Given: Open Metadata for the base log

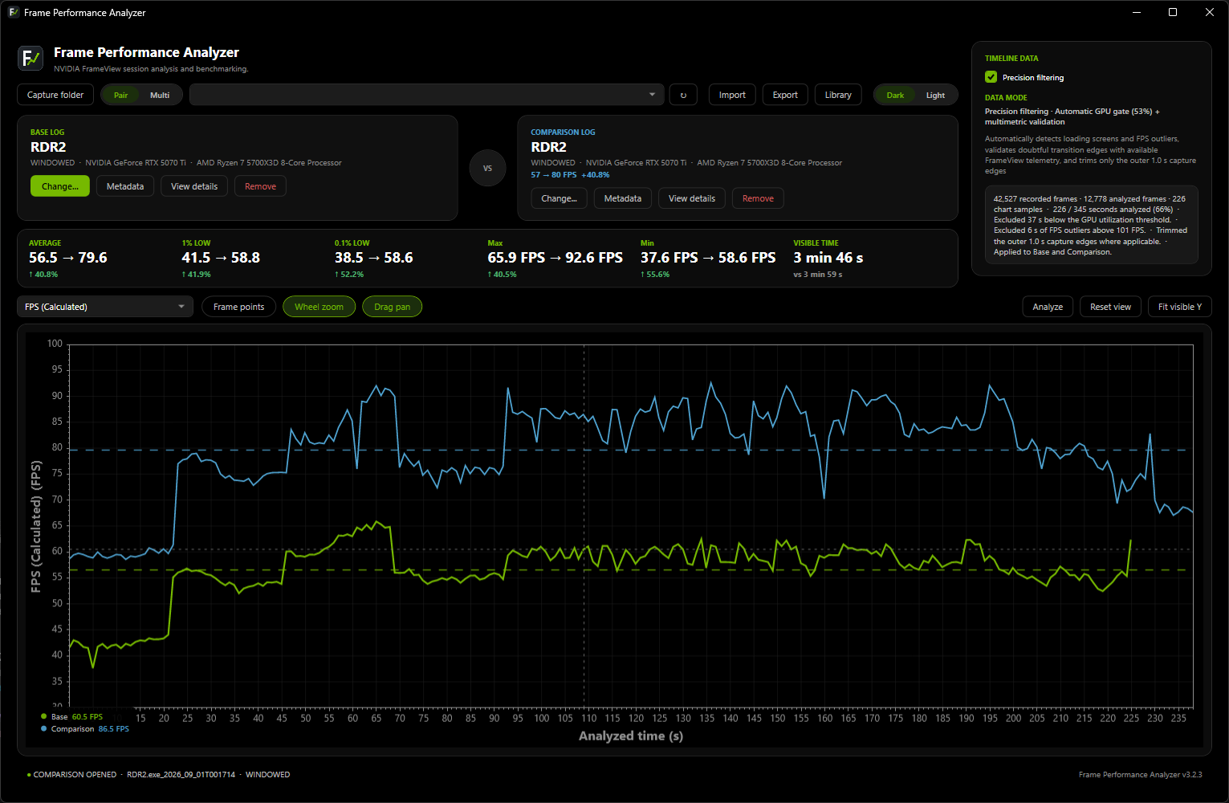Looking at the screenshot, I should point(125,186).
